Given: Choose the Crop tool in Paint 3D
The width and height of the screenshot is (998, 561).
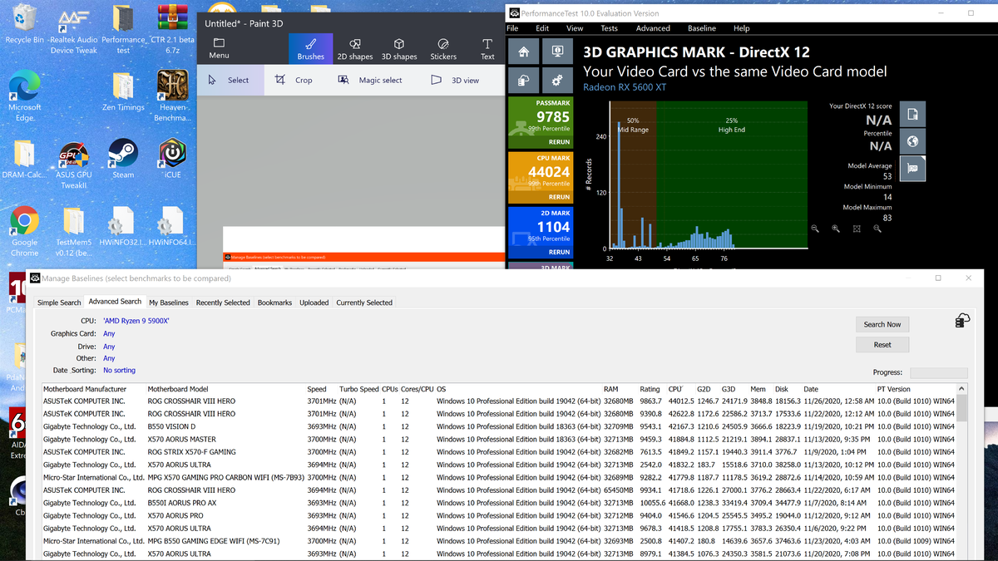Looking at the screenshot, I should coord(294,80).
